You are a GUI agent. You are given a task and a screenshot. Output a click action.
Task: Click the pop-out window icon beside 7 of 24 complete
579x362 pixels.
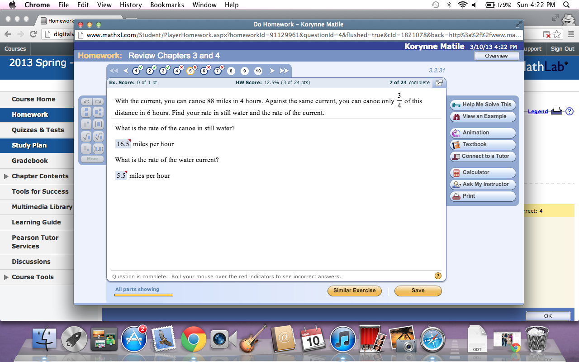438,83
